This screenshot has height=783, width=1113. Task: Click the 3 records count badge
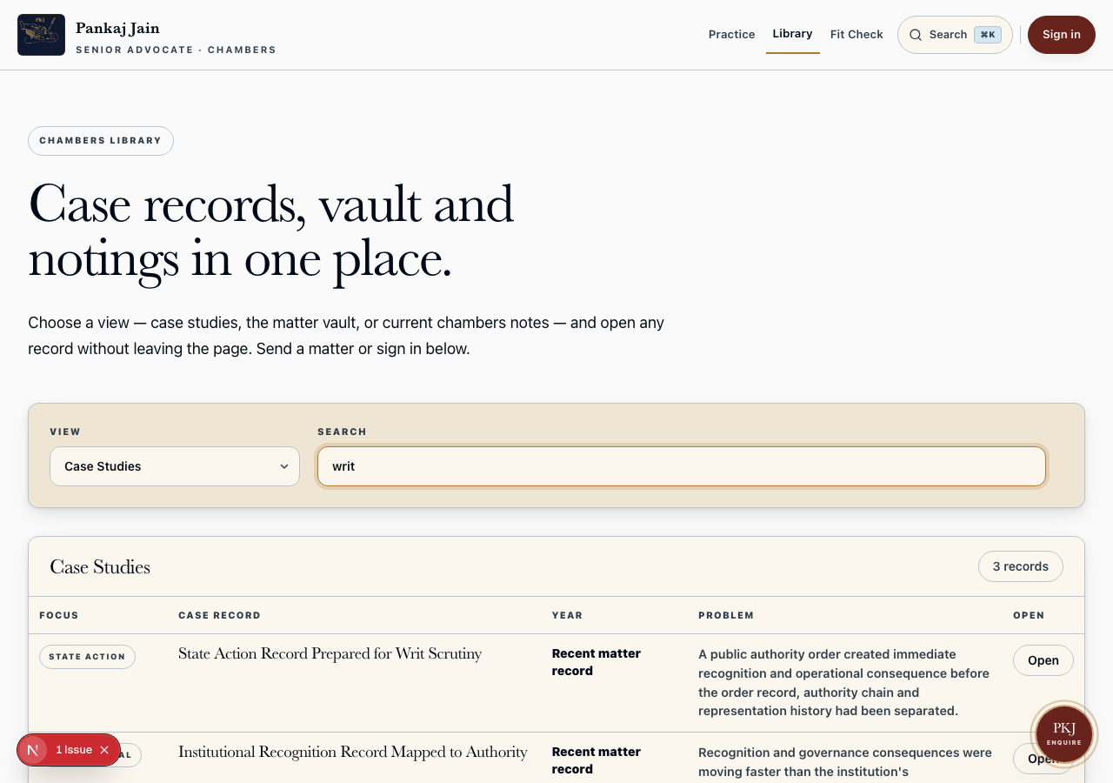point(1021,566)
